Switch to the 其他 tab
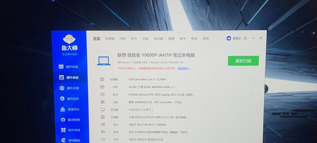This screenshot has height=143, width=317. [206, 39]
